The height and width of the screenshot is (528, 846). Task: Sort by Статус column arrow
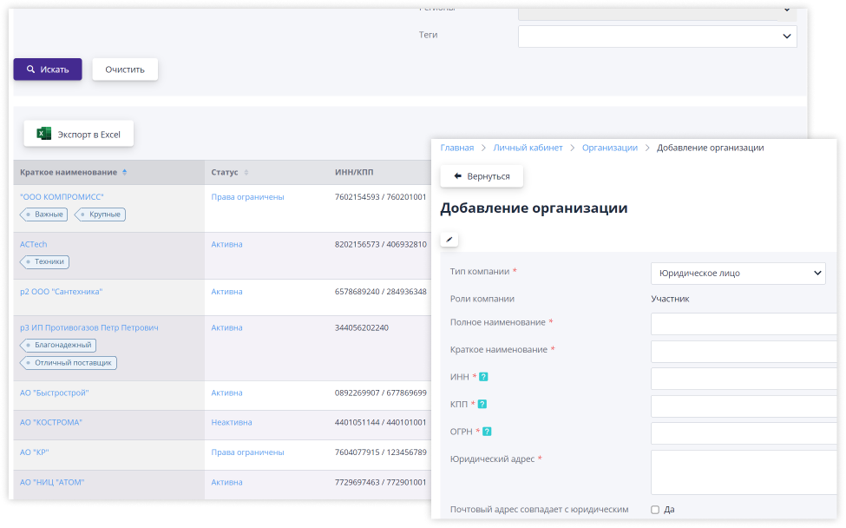[246, 173]
